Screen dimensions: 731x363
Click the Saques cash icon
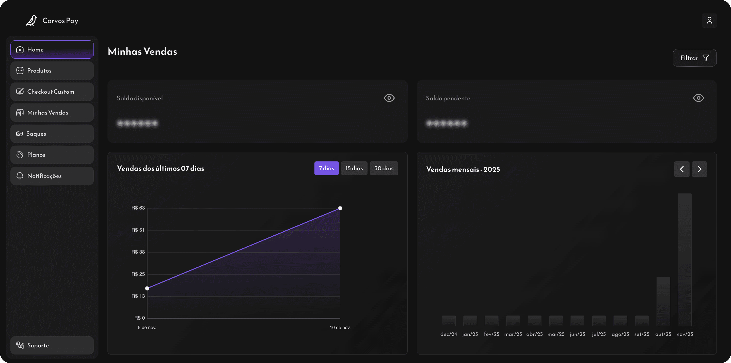pyautogui.click(x=19, y=133)
